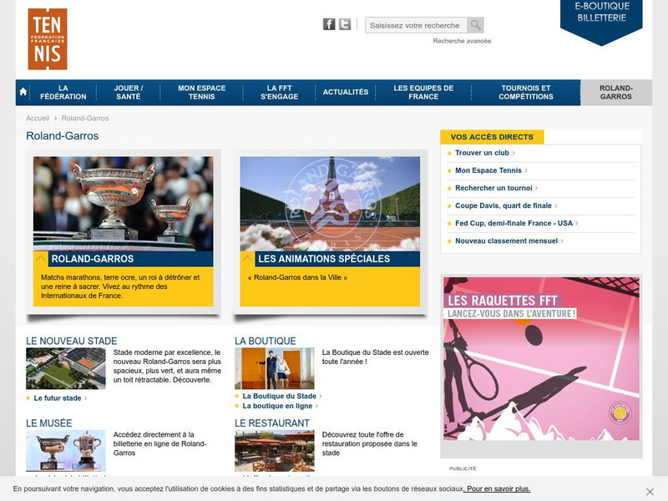Focus the search field 'Saisissez votre recherche'
This screenshot has height=501, width=668.
pos(416,25)
